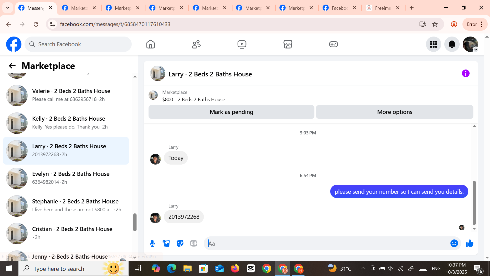Switch to the first Marketplace browser tab
The height and width of the screenshot is (276, 490).
coord(79,8)
